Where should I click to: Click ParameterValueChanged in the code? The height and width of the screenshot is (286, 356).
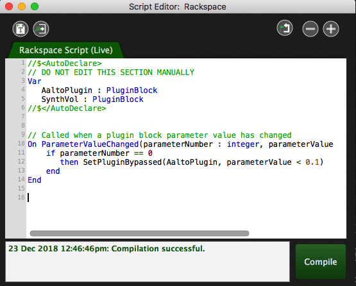click(90, 144)
